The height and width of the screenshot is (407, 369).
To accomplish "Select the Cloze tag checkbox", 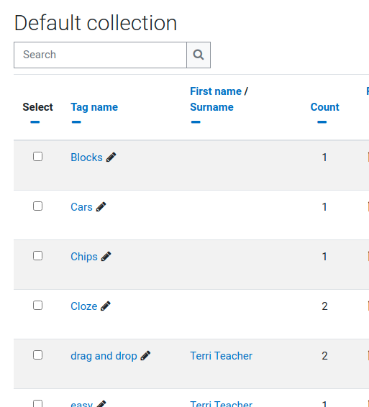I will click(37, 305).
